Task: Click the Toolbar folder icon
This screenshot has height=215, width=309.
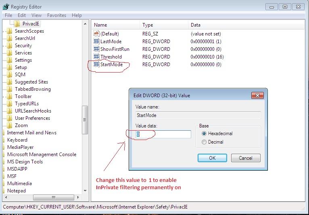Action: tap(9, 96)
